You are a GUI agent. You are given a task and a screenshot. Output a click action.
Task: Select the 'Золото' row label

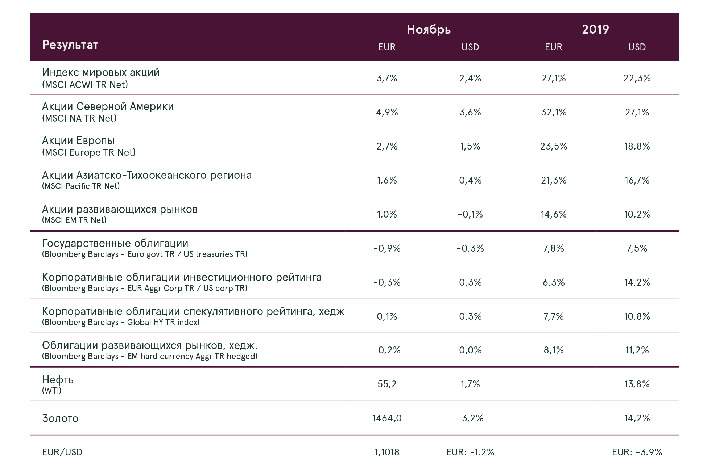(x=60, y=418)
